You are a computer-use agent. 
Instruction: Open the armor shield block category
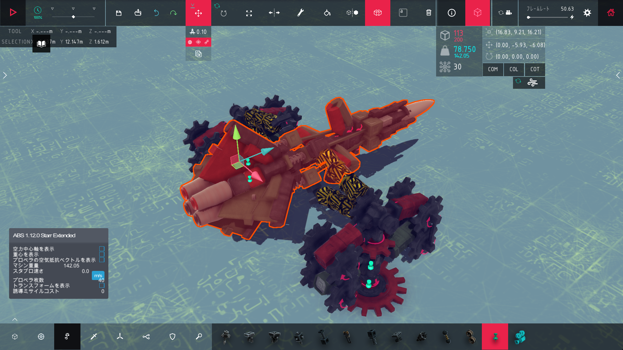click(172, 337)
